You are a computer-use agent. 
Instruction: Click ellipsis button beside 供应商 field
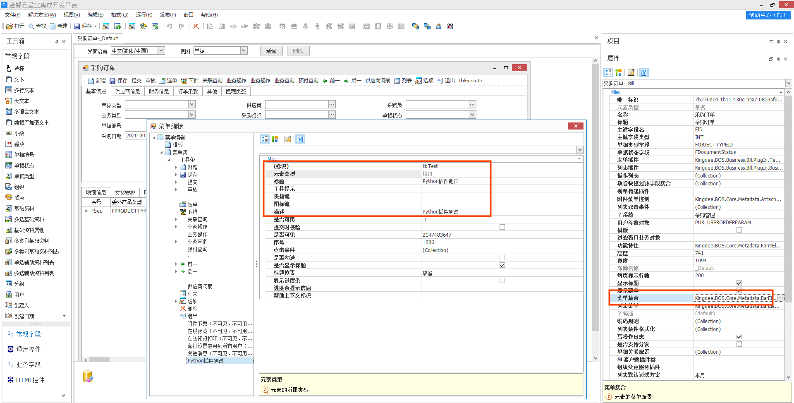332,104
